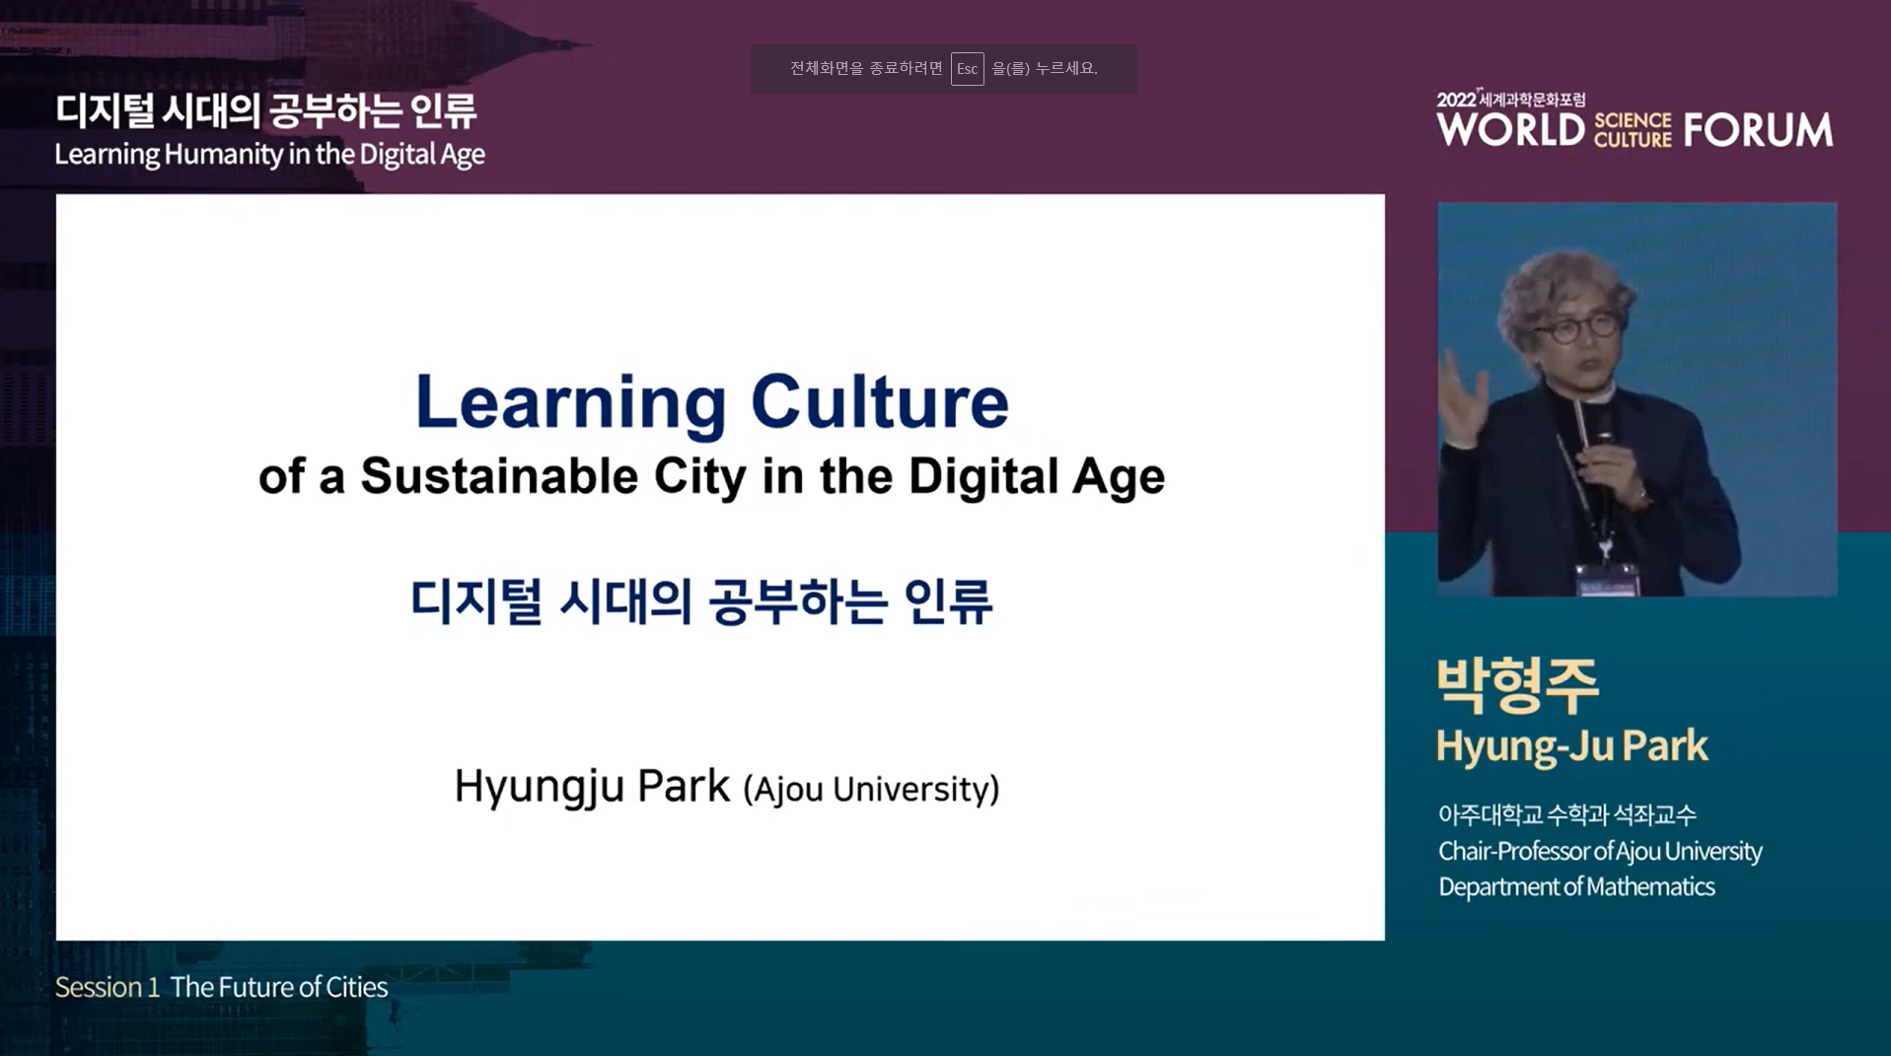Click the text "of a Sustainable City in the Digital Age"
1891x1056 pixels.
[x=711, y=476]
